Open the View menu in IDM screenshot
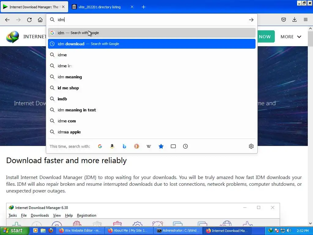Image resolution: width=313 pixels, height=235 pixels. tap(57, 215)
